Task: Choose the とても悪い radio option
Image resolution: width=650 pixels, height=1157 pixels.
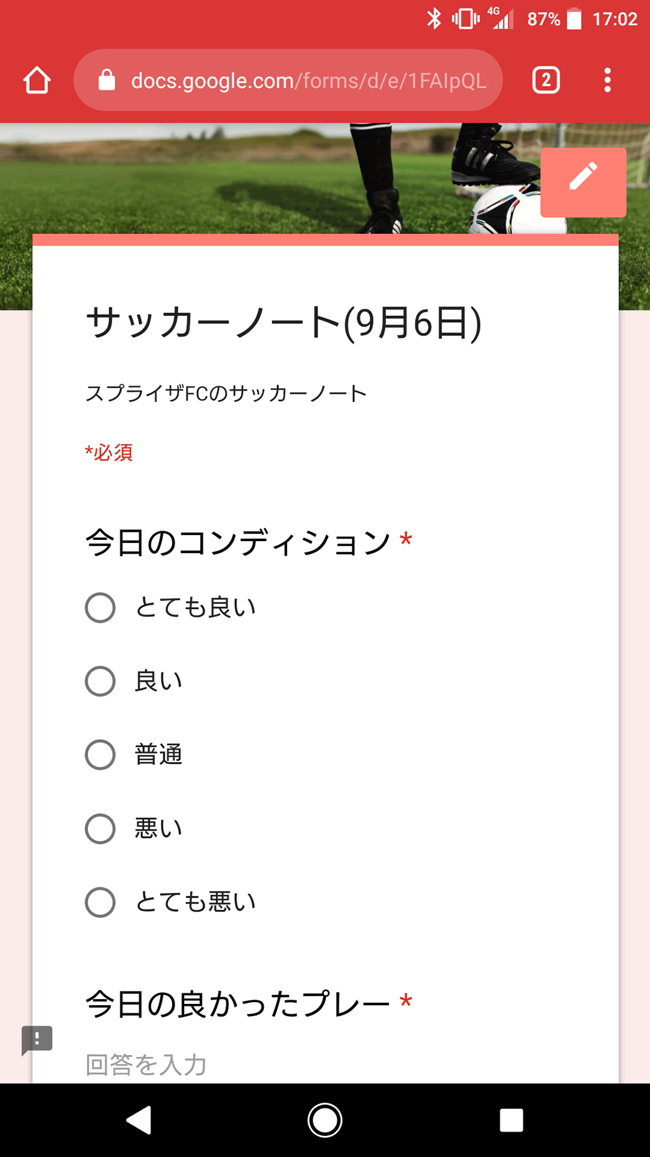Action: tap(101, 902)
